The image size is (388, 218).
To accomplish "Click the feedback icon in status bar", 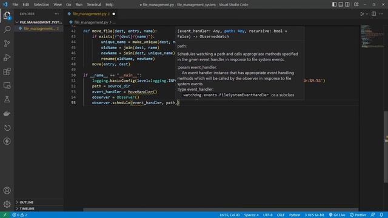I will pyautogui.click(x=373, y=215).
